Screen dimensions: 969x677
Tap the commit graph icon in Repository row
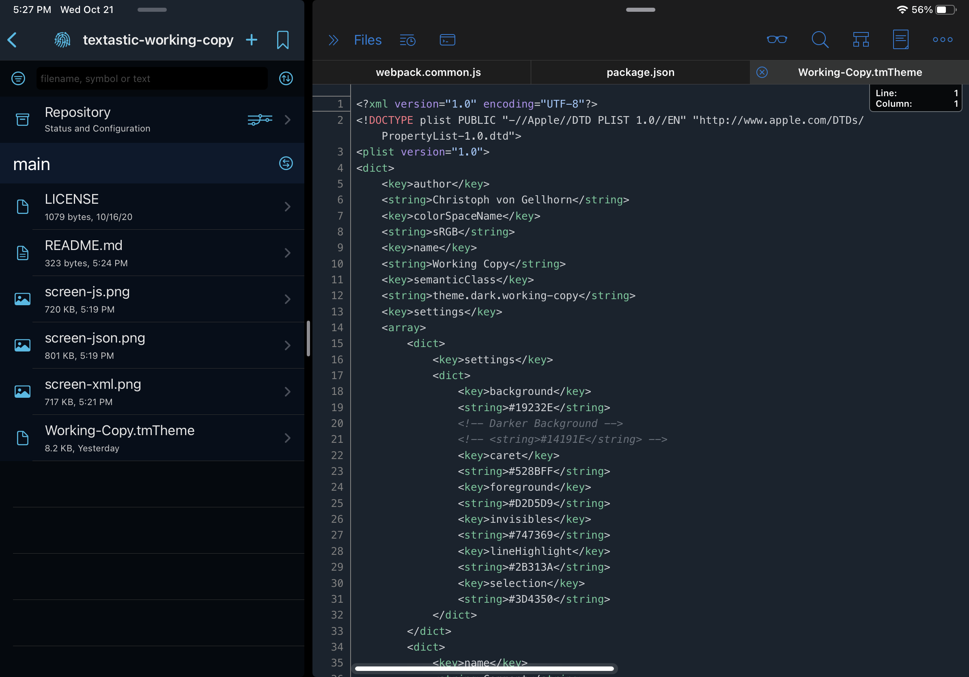tap(260, 120)
